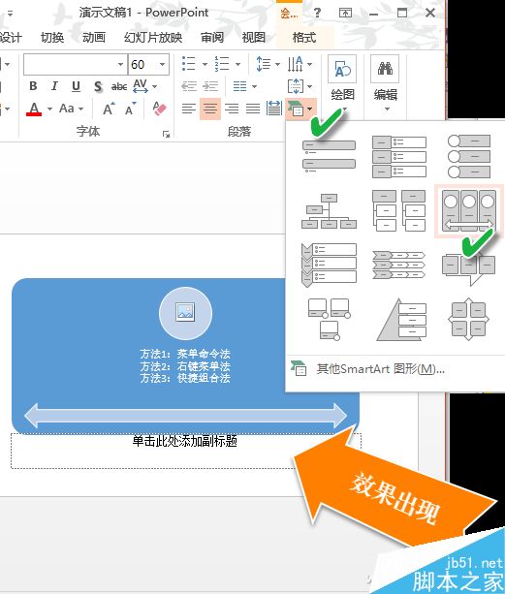Choose Continuous Picture List SmartArt
This screenshot has height=594, width=505.
pyautogui.click(x=469, y=210)
